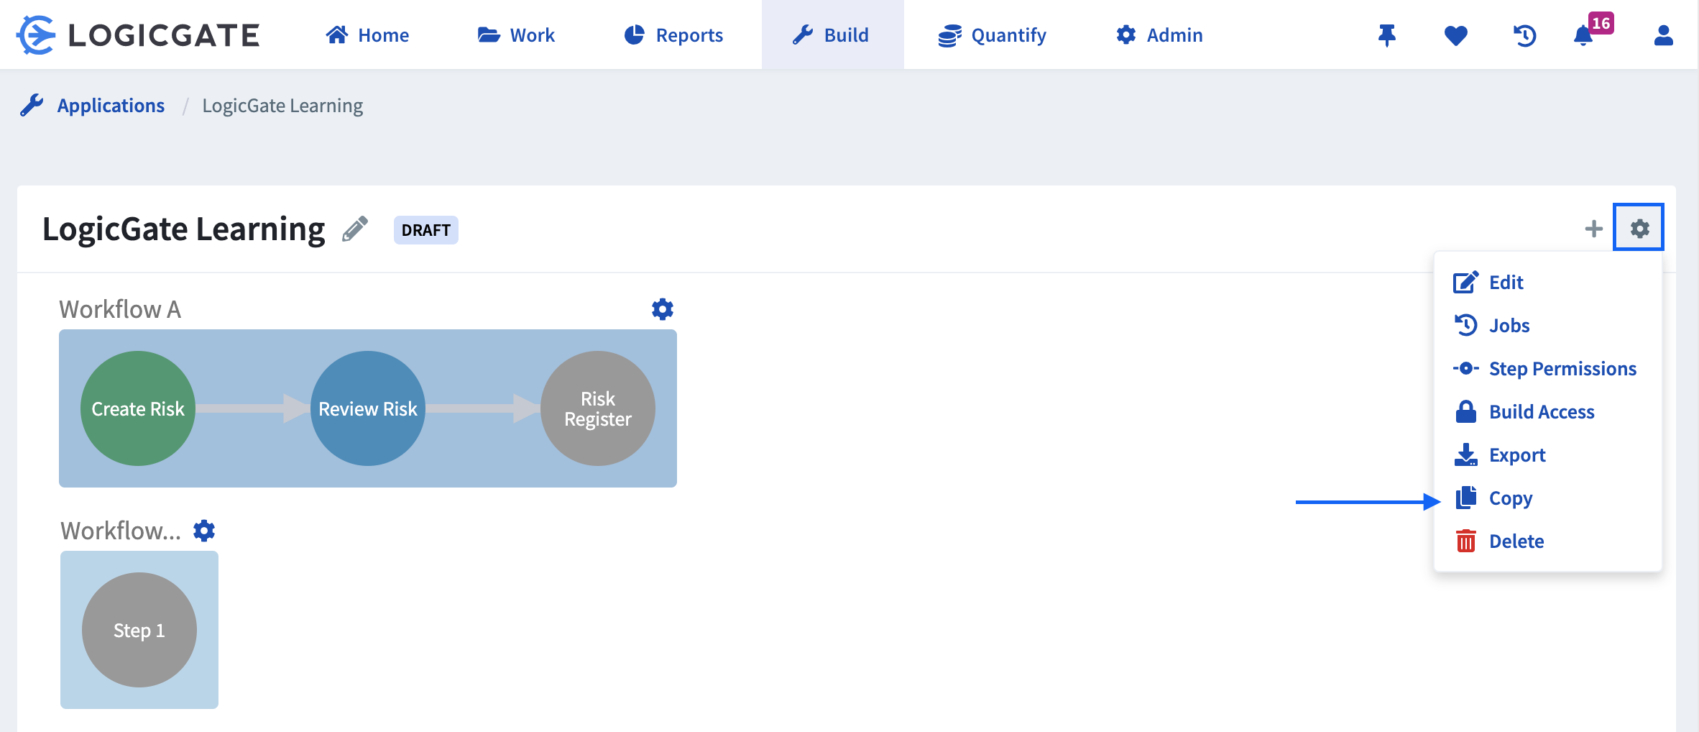Open second workflow's gear settings

tap(204, 531)
